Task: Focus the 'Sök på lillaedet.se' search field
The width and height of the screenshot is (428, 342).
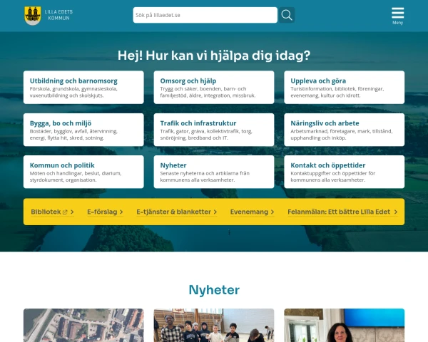Action: pos(205,15)
